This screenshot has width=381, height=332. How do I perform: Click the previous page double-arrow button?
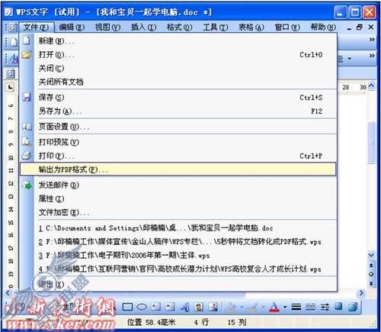(371, 266)
